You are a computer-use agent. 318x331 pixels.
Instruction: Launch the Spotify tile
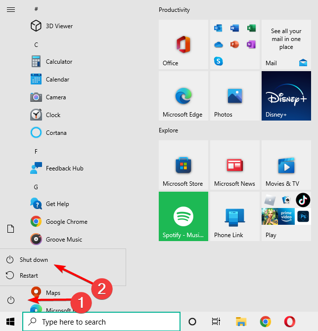tap(183, 216)
